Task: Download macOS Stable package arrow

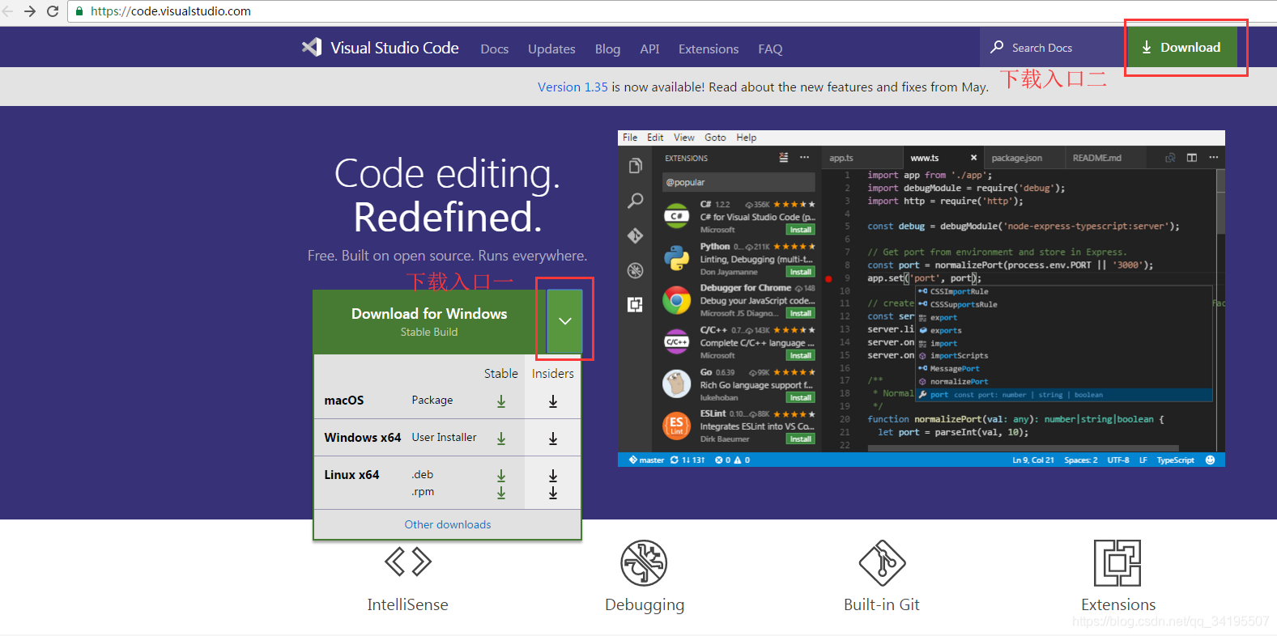Action: click(x=501, y=401)
